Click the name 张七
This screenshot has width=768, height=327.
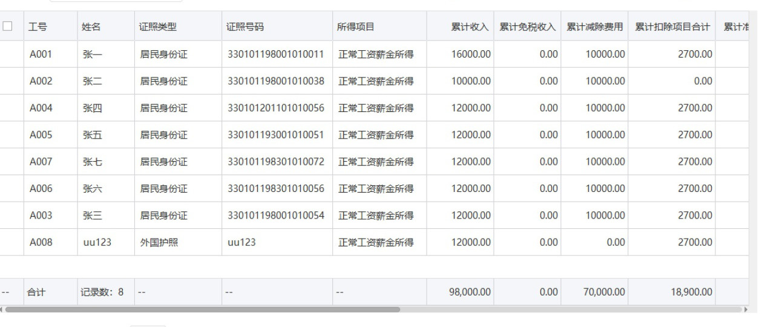[92, 162]
